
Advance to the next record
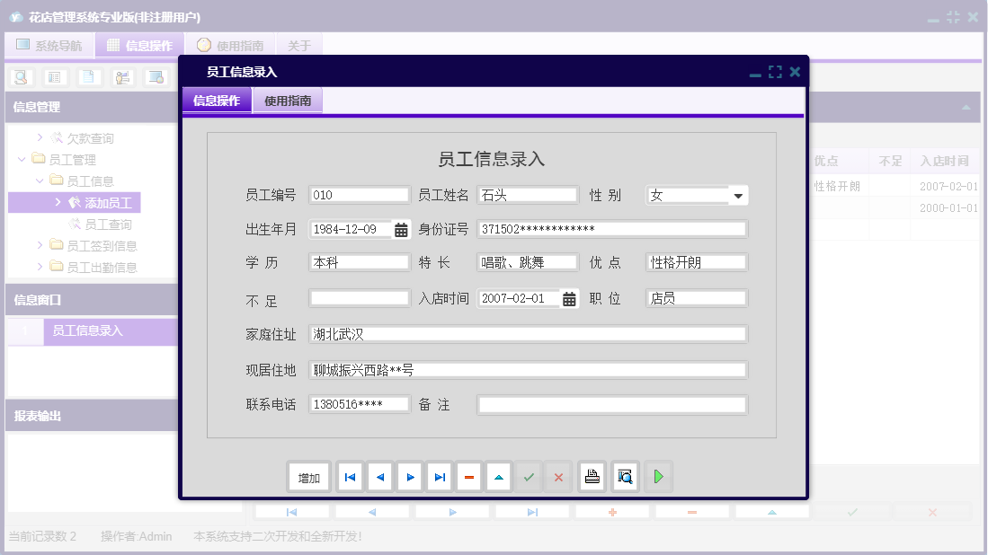(x=409, y=477)
